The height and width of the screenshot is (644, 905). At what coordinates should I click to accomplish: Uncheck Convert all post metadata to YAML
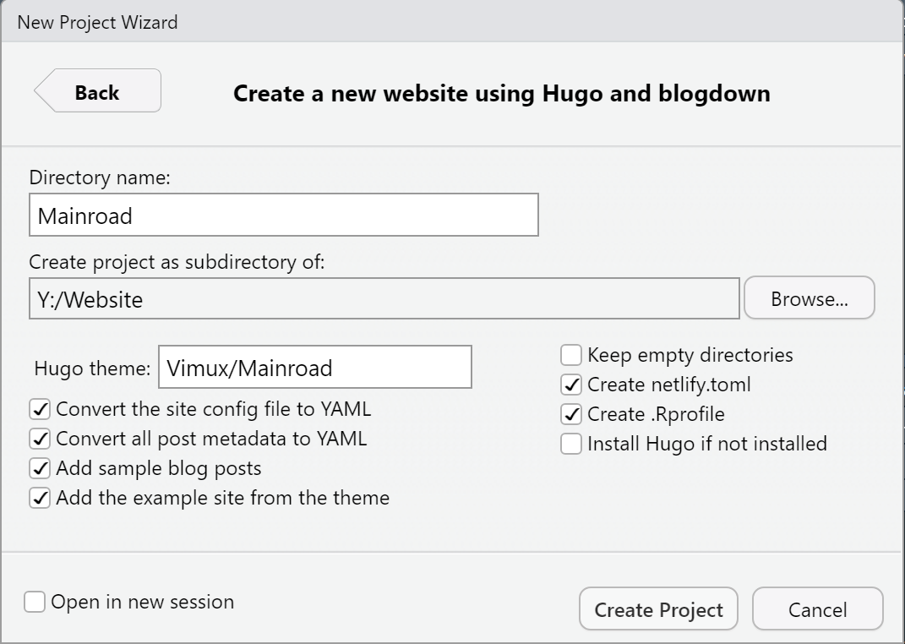tap(40, 439)
